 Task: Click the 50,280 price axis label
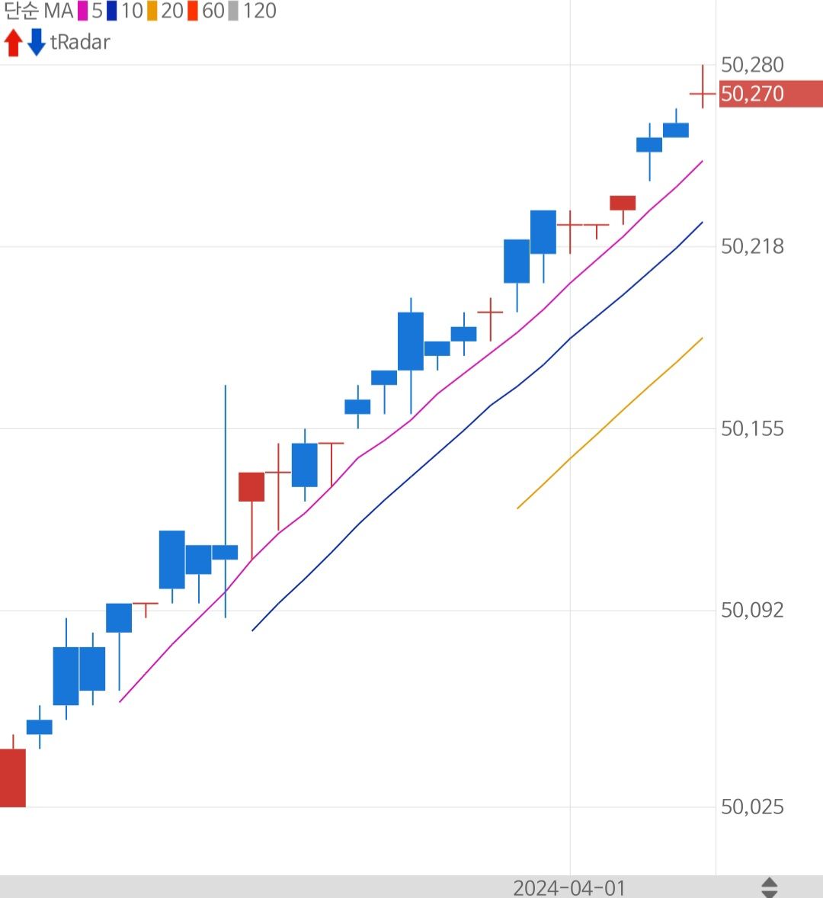(752, 66)
